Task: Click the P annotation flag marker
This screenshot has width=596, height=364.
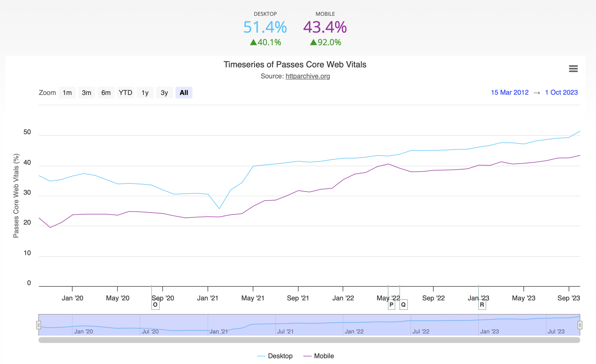Action: tap(391, 305)
